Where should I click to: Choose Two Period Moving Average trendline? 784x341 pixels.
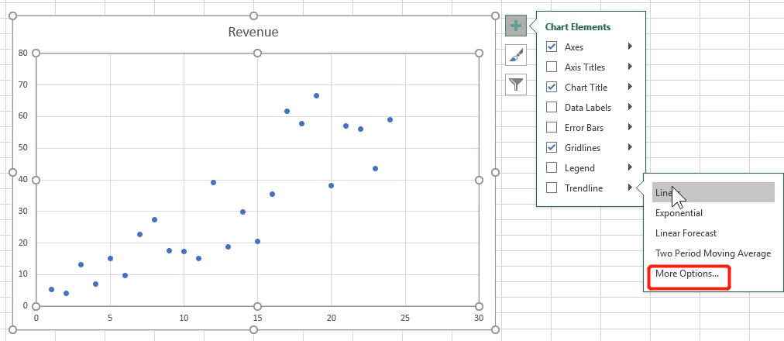(713, 253)
